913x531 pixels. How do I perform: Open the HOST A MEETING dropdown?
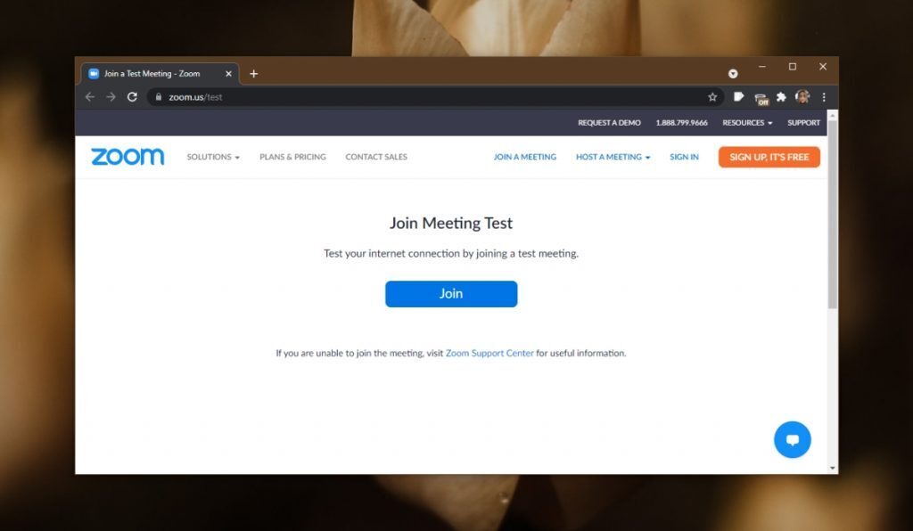(612, 157)
